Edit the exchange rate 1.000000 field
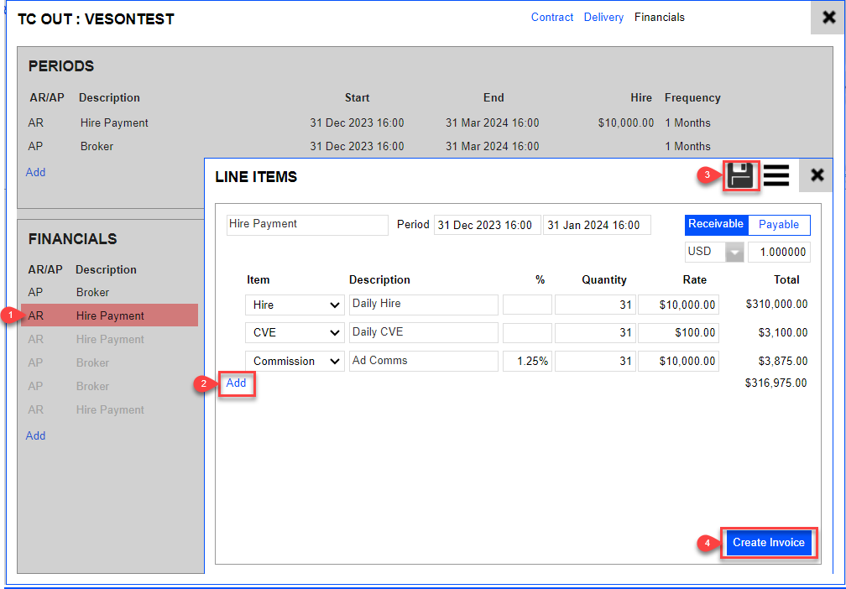Screen dimensions: 846x589 [x=779, y=252]
